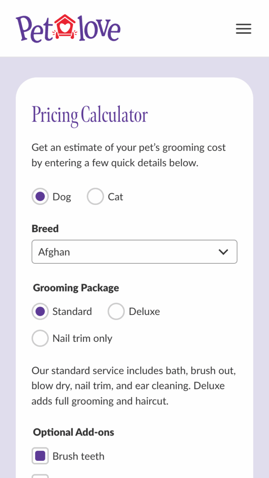Click the Grooming Package section label
269x478 pixels.
point(76,288)
